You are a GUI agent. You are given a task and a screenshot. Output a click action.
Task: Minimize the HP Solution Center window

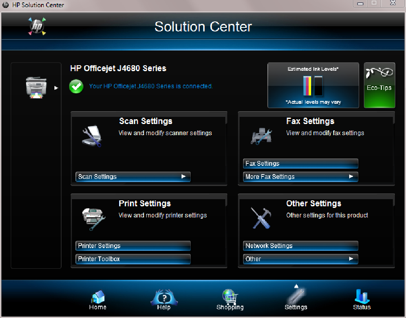coord(360,3)
